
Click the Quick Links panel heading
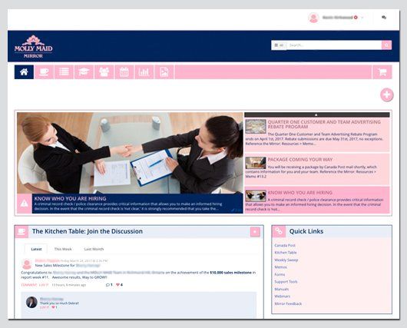[x=306, y=231]
